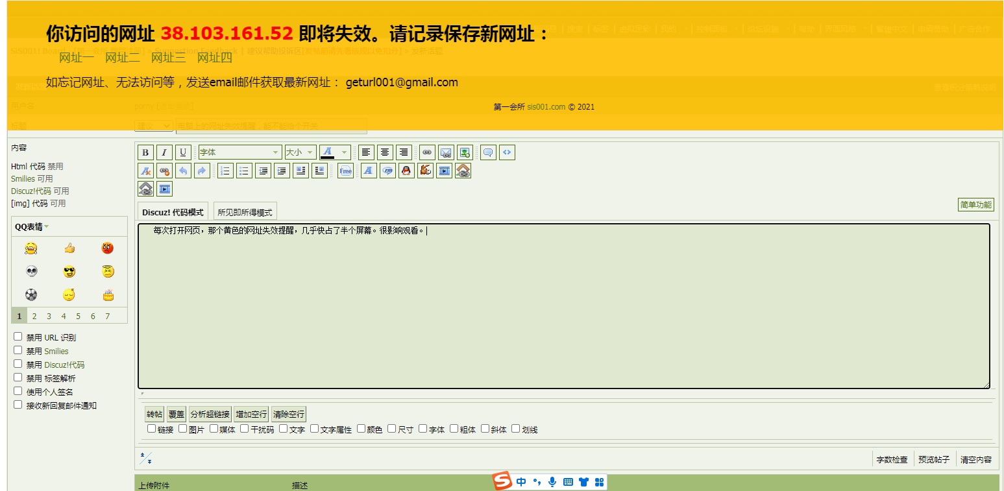Insert unordered bullet list
The width and height of the screenshot is (1004, 491).
point(244,171)
